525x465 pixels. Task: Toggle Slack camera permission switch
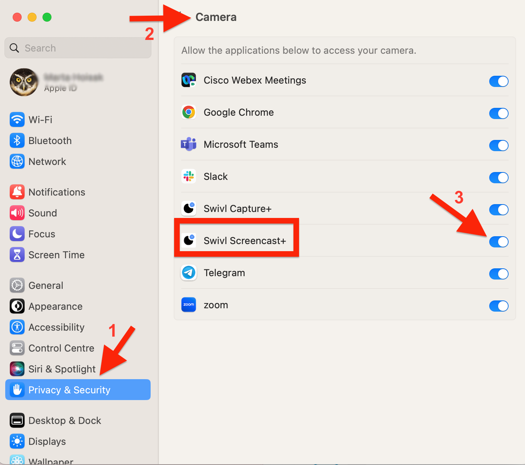pyautogui.click(x=499, y=178)
